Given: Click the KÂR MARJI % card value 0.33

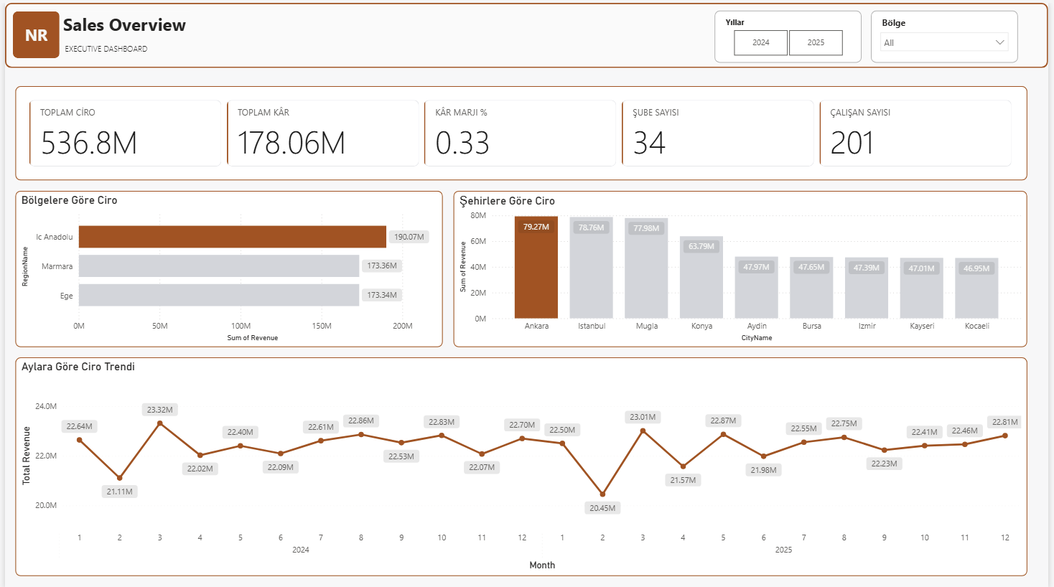Looking at the screenshot, I should 462,143.
